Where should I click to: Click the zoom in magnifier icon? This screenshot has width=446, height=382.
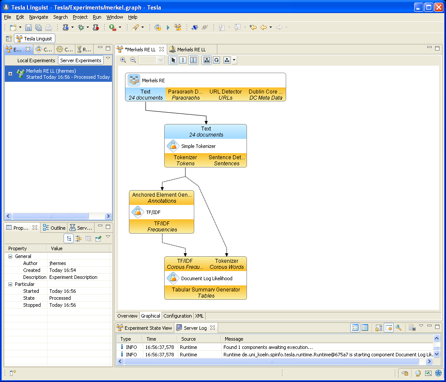click(123, 60)
